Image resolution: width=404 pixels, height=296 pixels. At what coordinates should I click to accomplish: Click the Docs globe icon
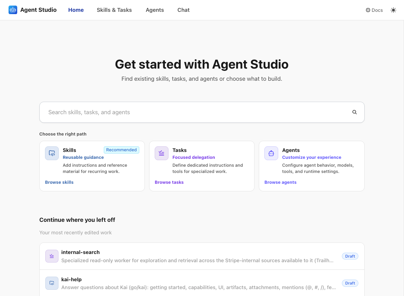coord(368,10)
